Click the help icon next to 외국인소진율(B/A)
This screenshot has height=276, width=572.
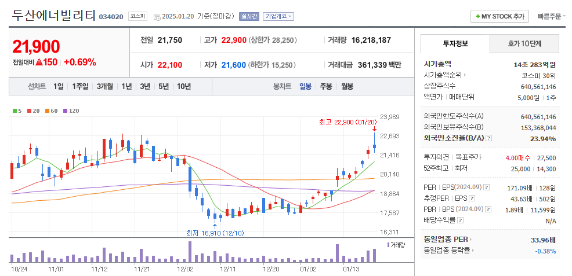(x=489, y=138)
